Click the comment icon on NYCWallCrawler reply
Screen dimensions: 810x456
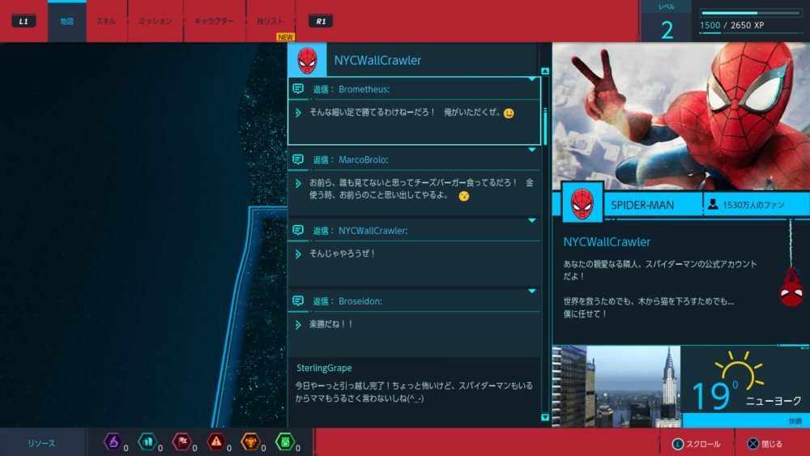pyautogui.click(x=298, y=230)
